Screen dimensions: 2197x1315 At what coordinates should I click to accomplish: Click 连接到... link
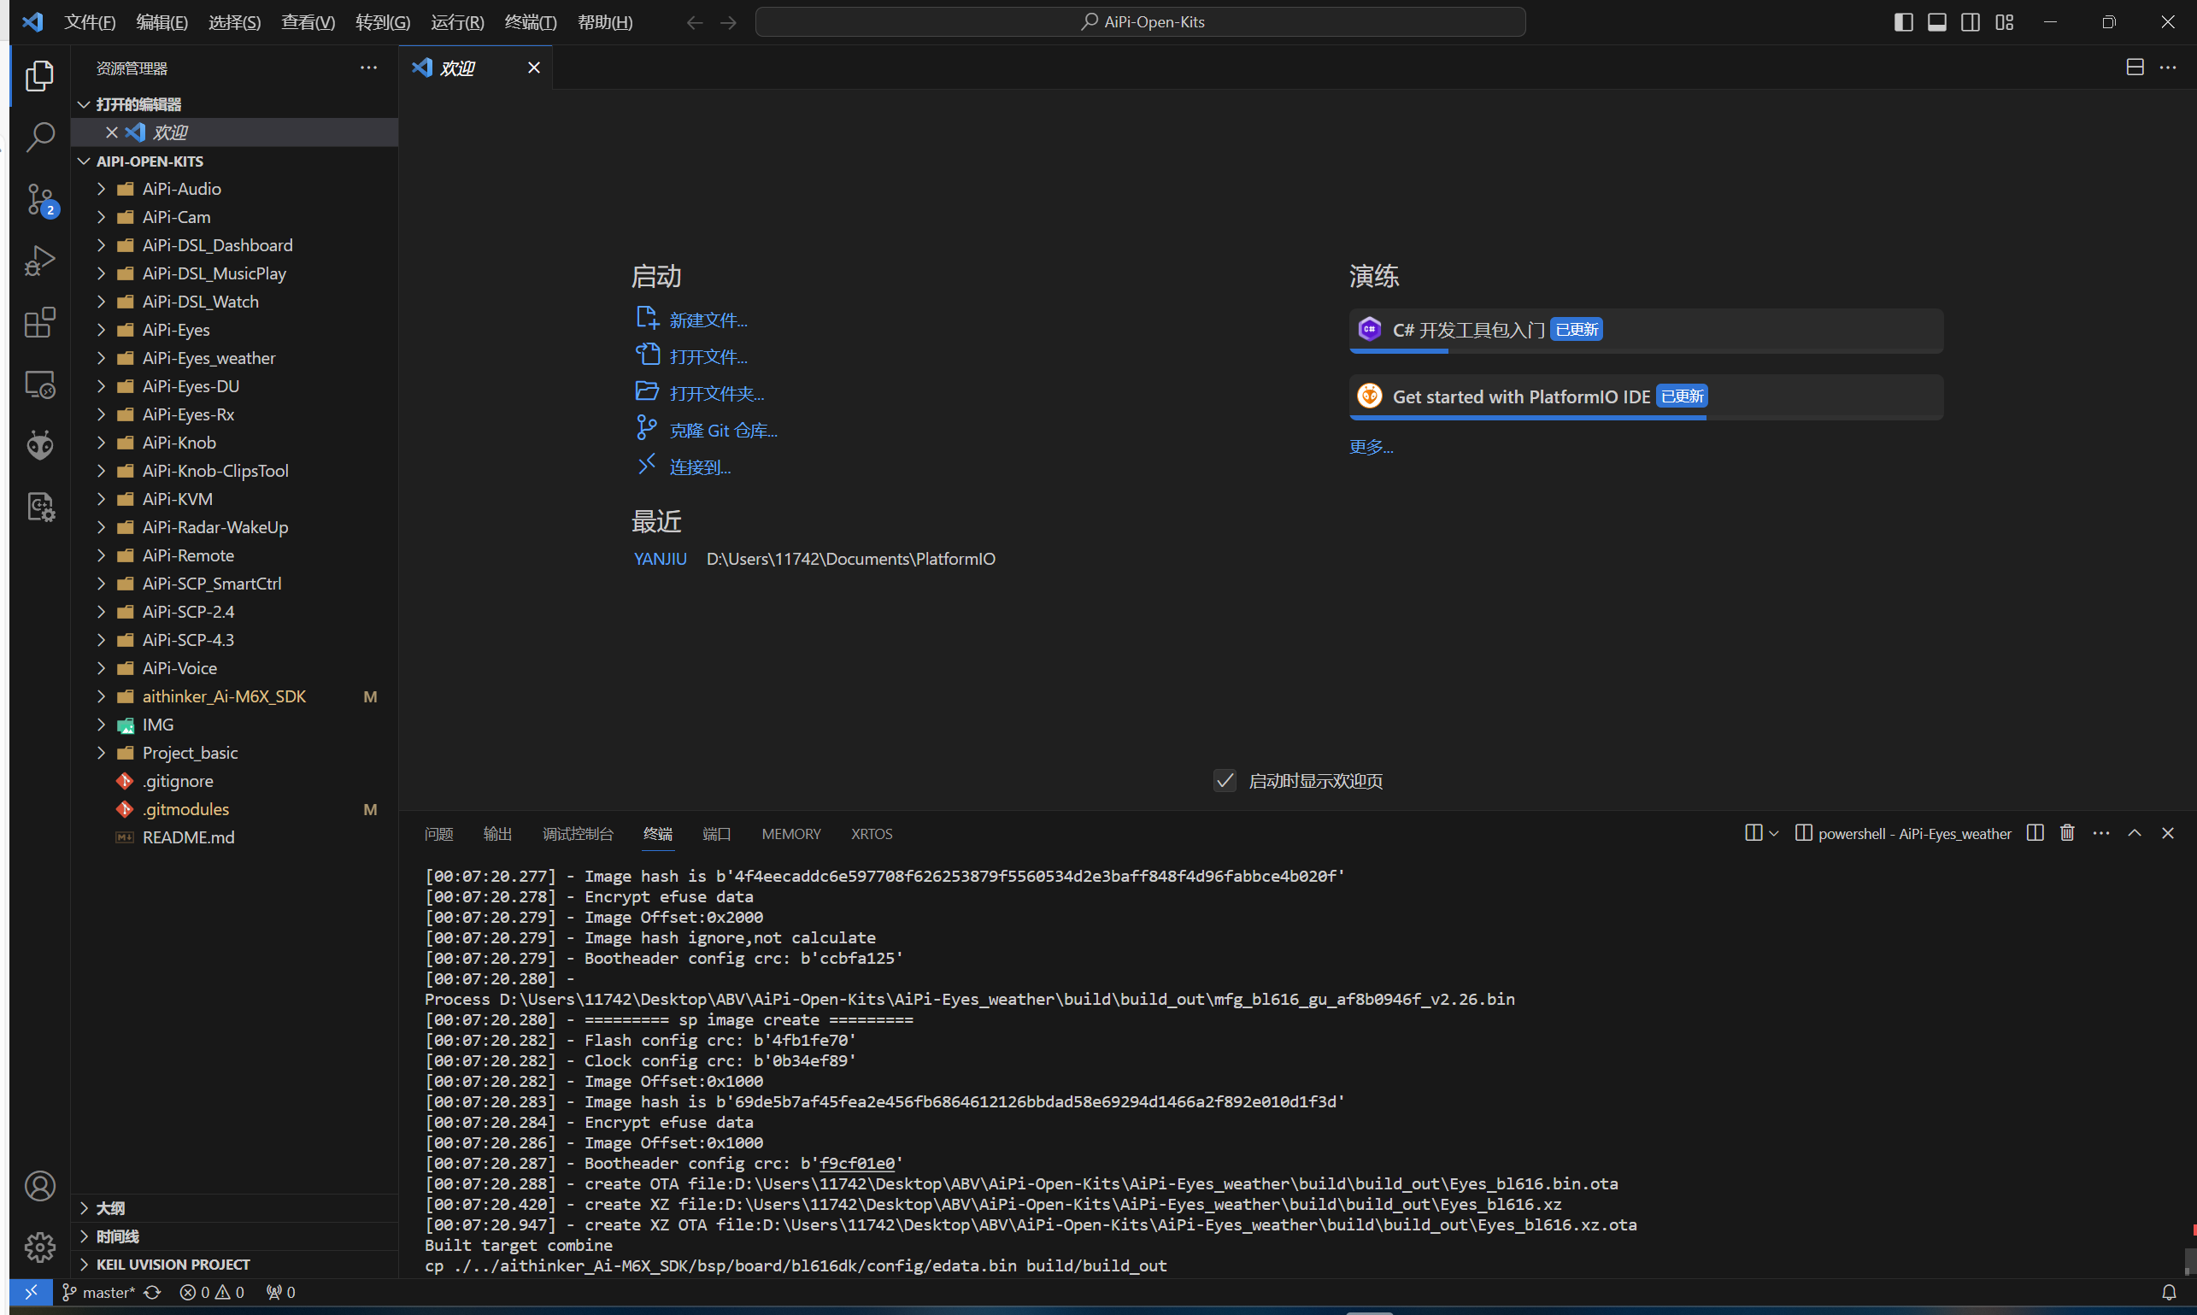[x=700, y=467]
